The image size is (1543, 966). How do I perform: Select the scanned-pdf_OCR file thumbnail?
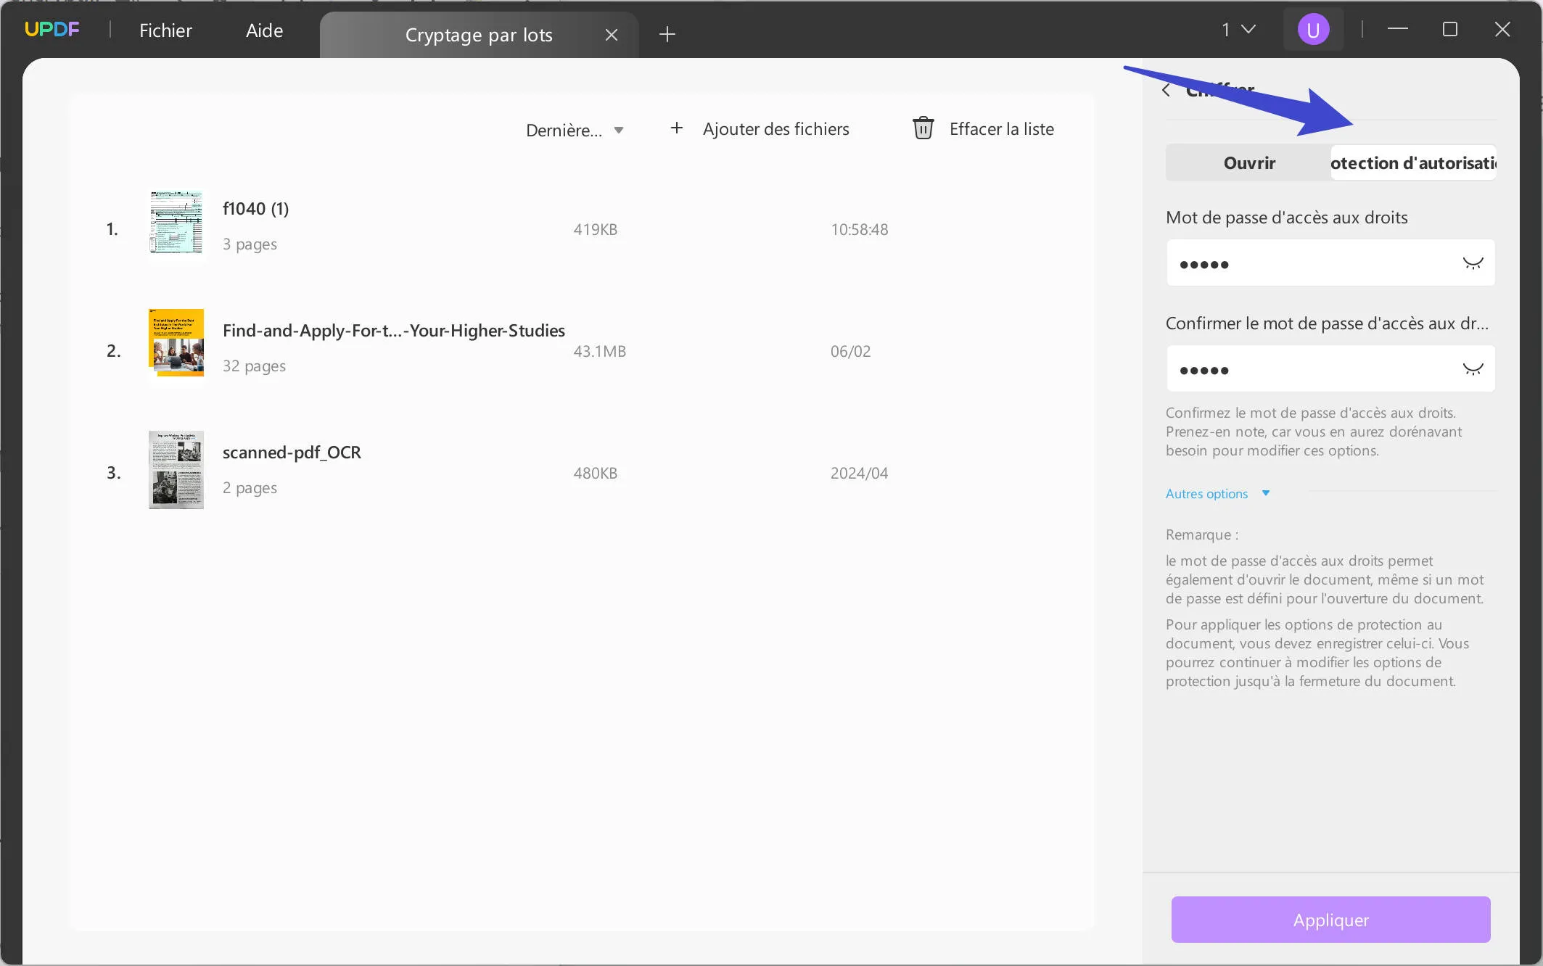point(176,470)
